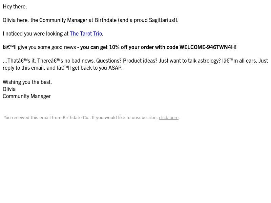Click "Wishing you the best," closing line
Screen dimensions: 271x203
point(27,82)
